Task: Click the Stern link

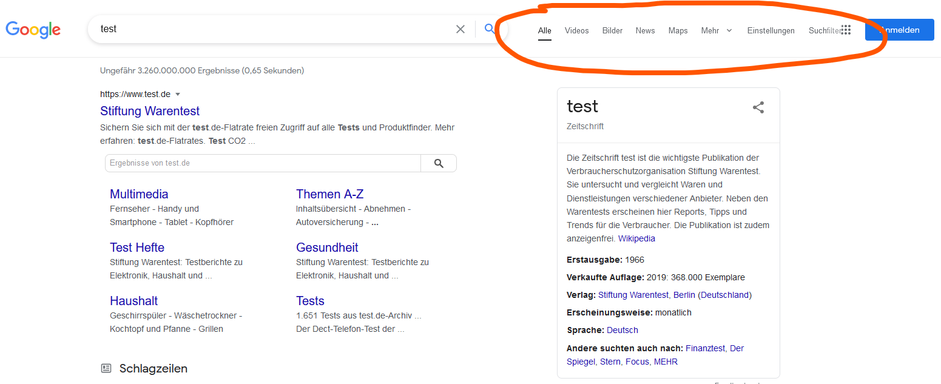Action: click(610, 362)
